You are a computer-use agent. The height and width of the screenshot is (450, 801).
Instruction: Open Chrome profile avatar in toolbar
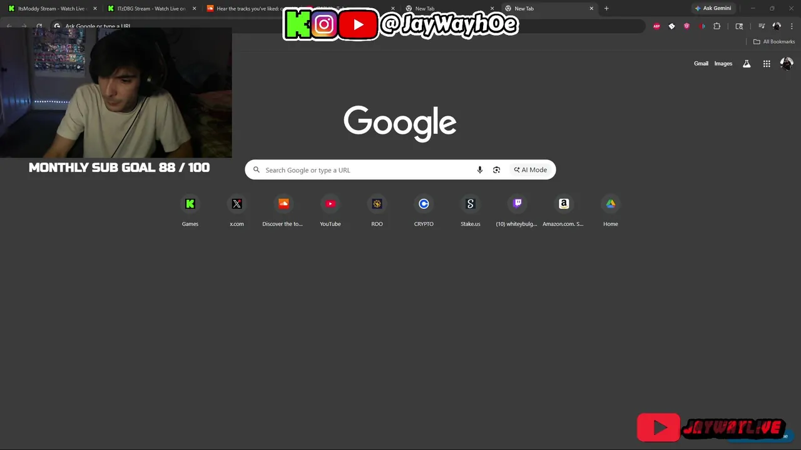777,26
